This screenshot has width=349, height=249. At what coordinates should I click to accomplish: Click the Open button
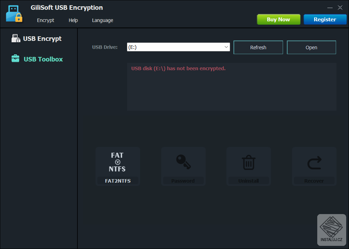tap(311, 47)
